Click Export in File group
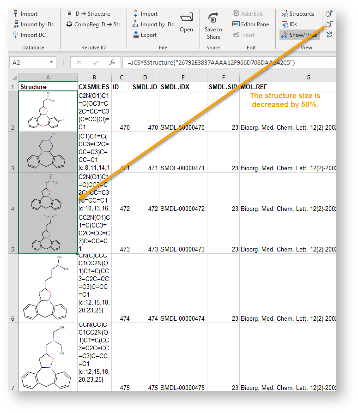358x413 pixels. 145,35
